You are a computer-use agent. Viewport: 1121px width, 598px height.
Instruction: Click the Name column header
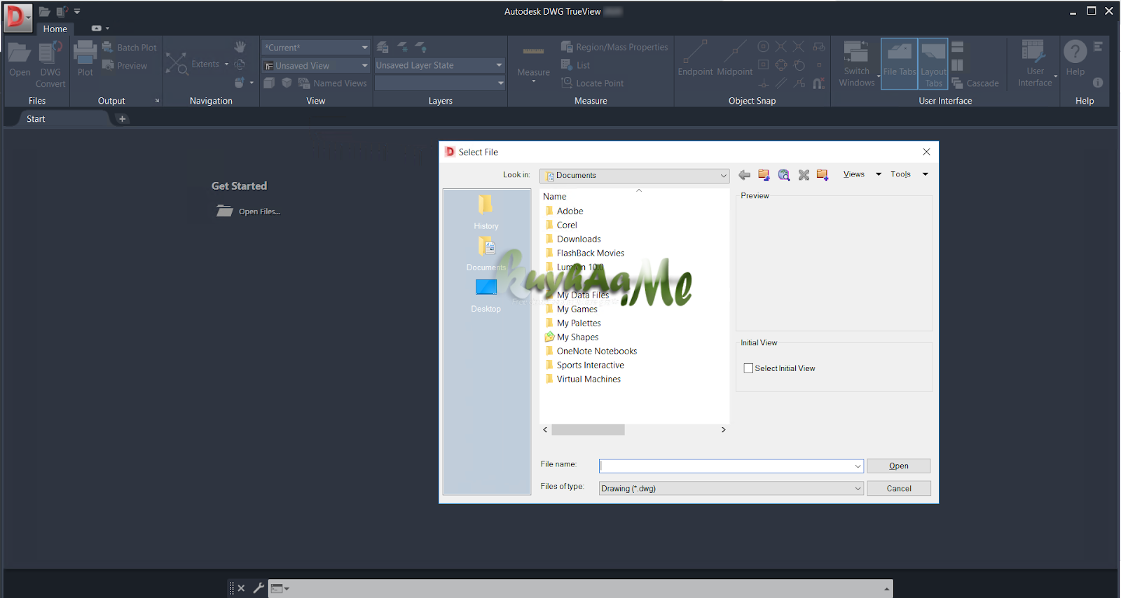tap(554, 197)
